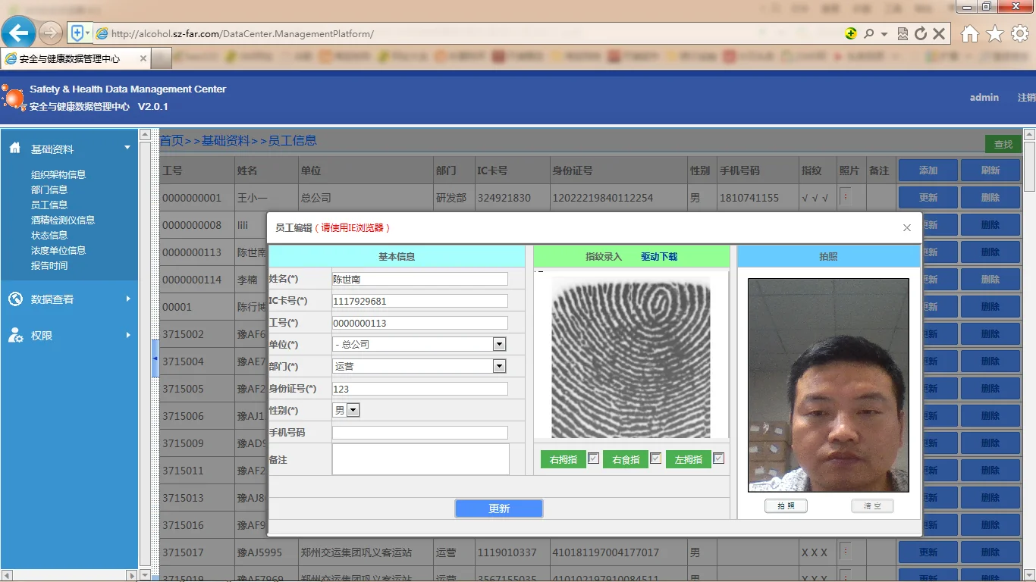Toggle the 右食指 fingerprint checkbox

[x=655, y=458]
